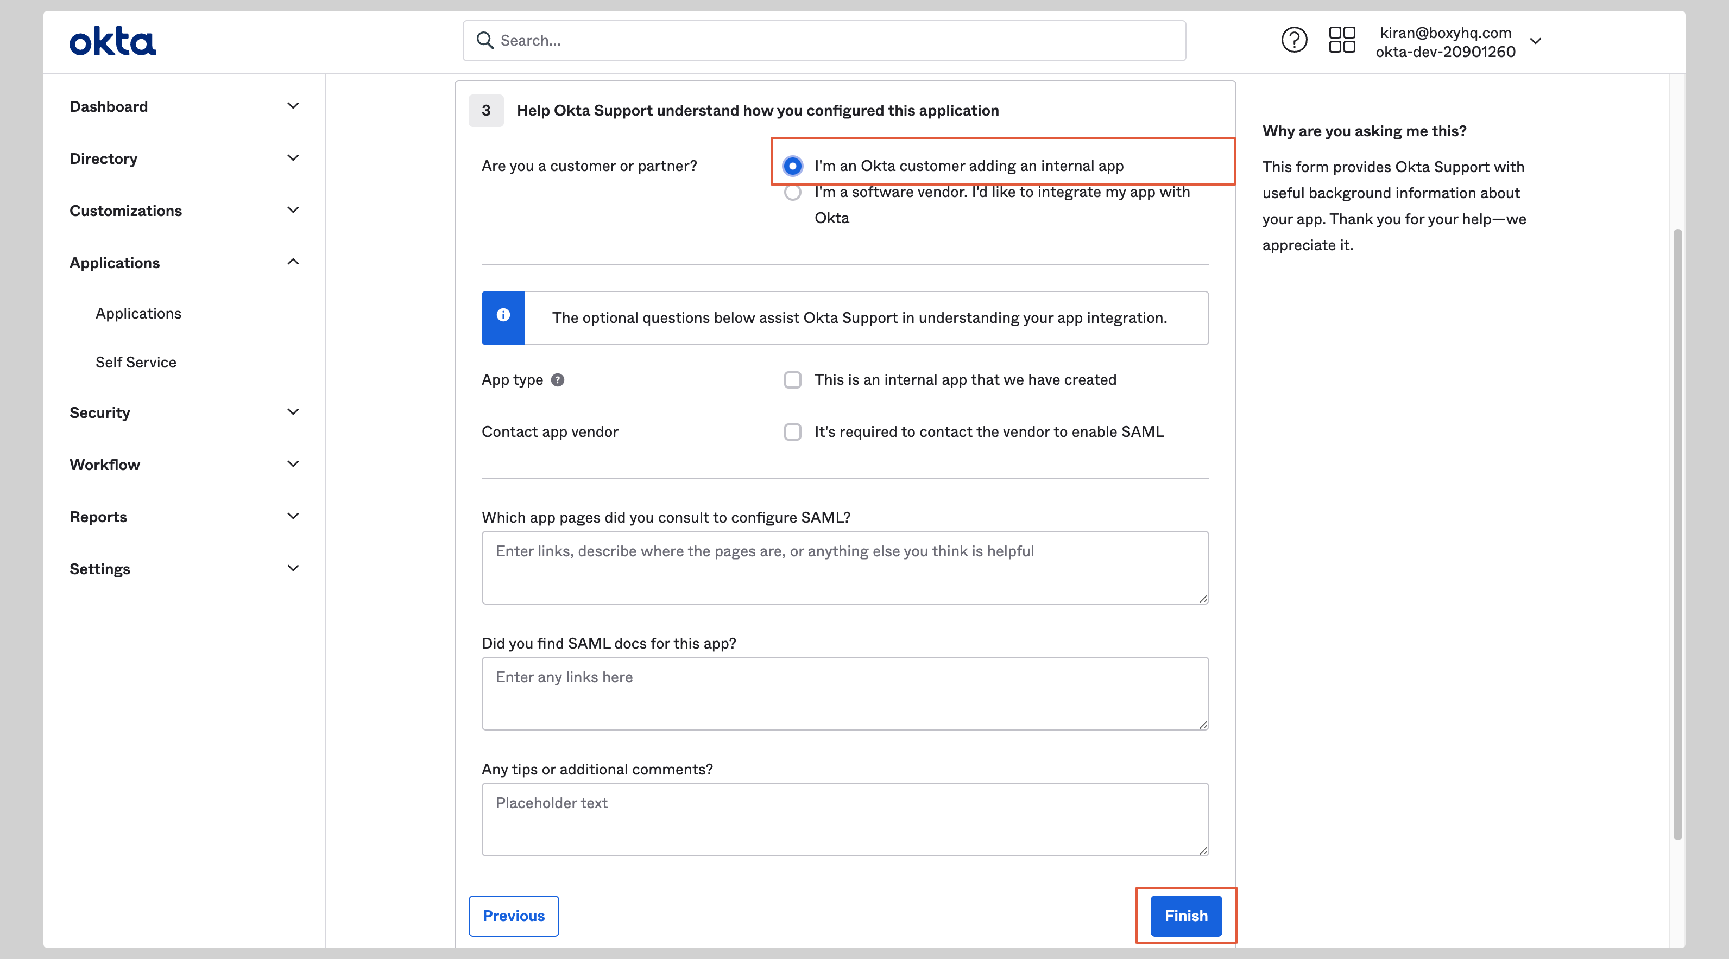Image resolution: width=1729 pixels, height=959 pixels.
Task: Select the software vendor radio option
Action: (793, 192)
